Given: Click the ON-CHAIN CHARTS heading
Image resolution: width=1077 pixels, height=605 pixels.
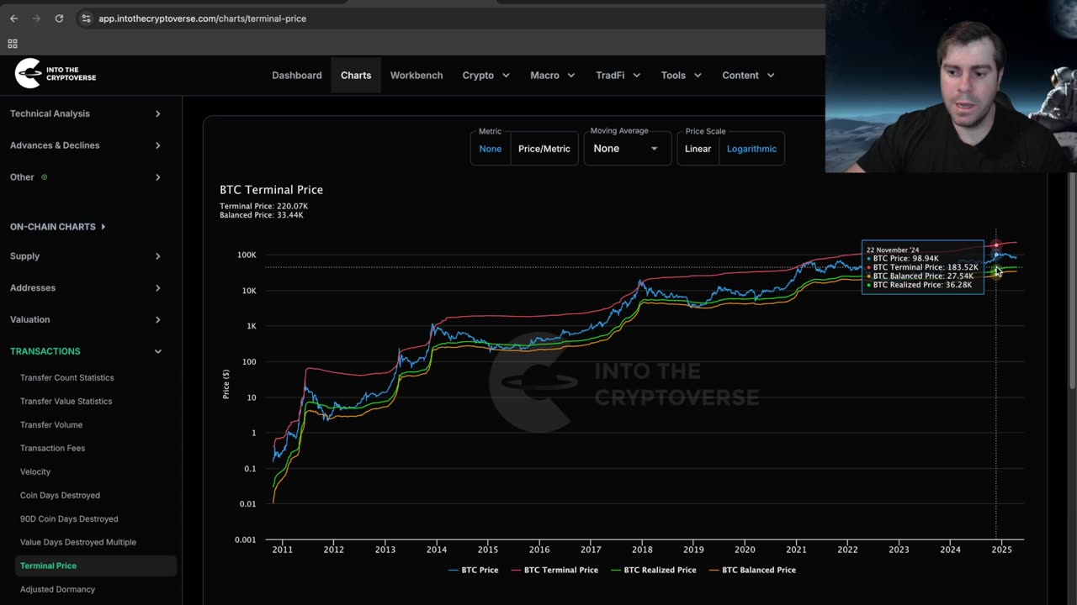Looking at the screenshot, I should [x=57, y=227].
